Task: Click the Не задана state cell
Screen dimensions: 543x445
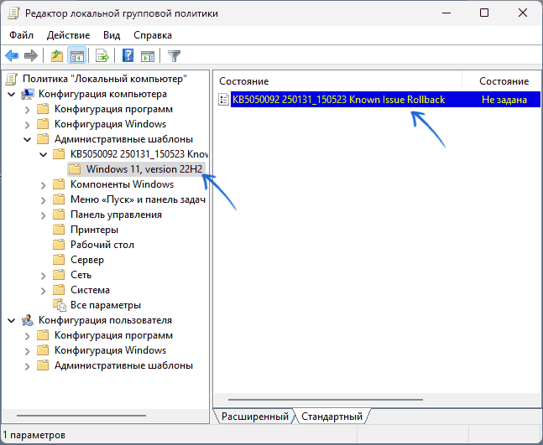Action: tap(504, 100)
